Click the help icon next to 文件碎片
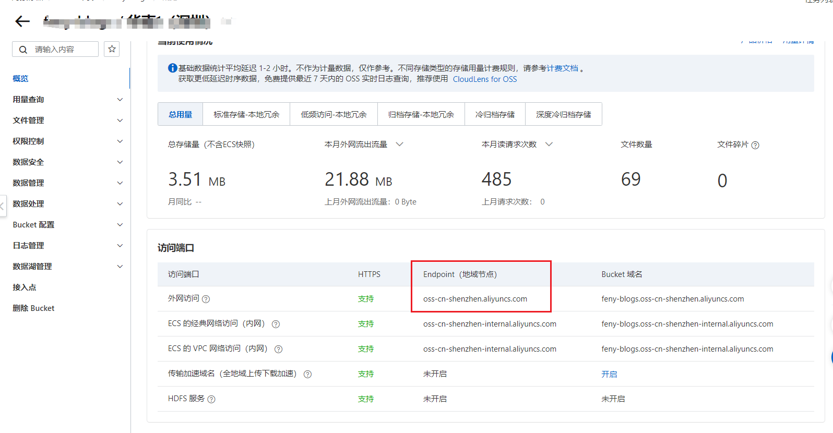Screen dimensions: 833x433 click(755, 145)
